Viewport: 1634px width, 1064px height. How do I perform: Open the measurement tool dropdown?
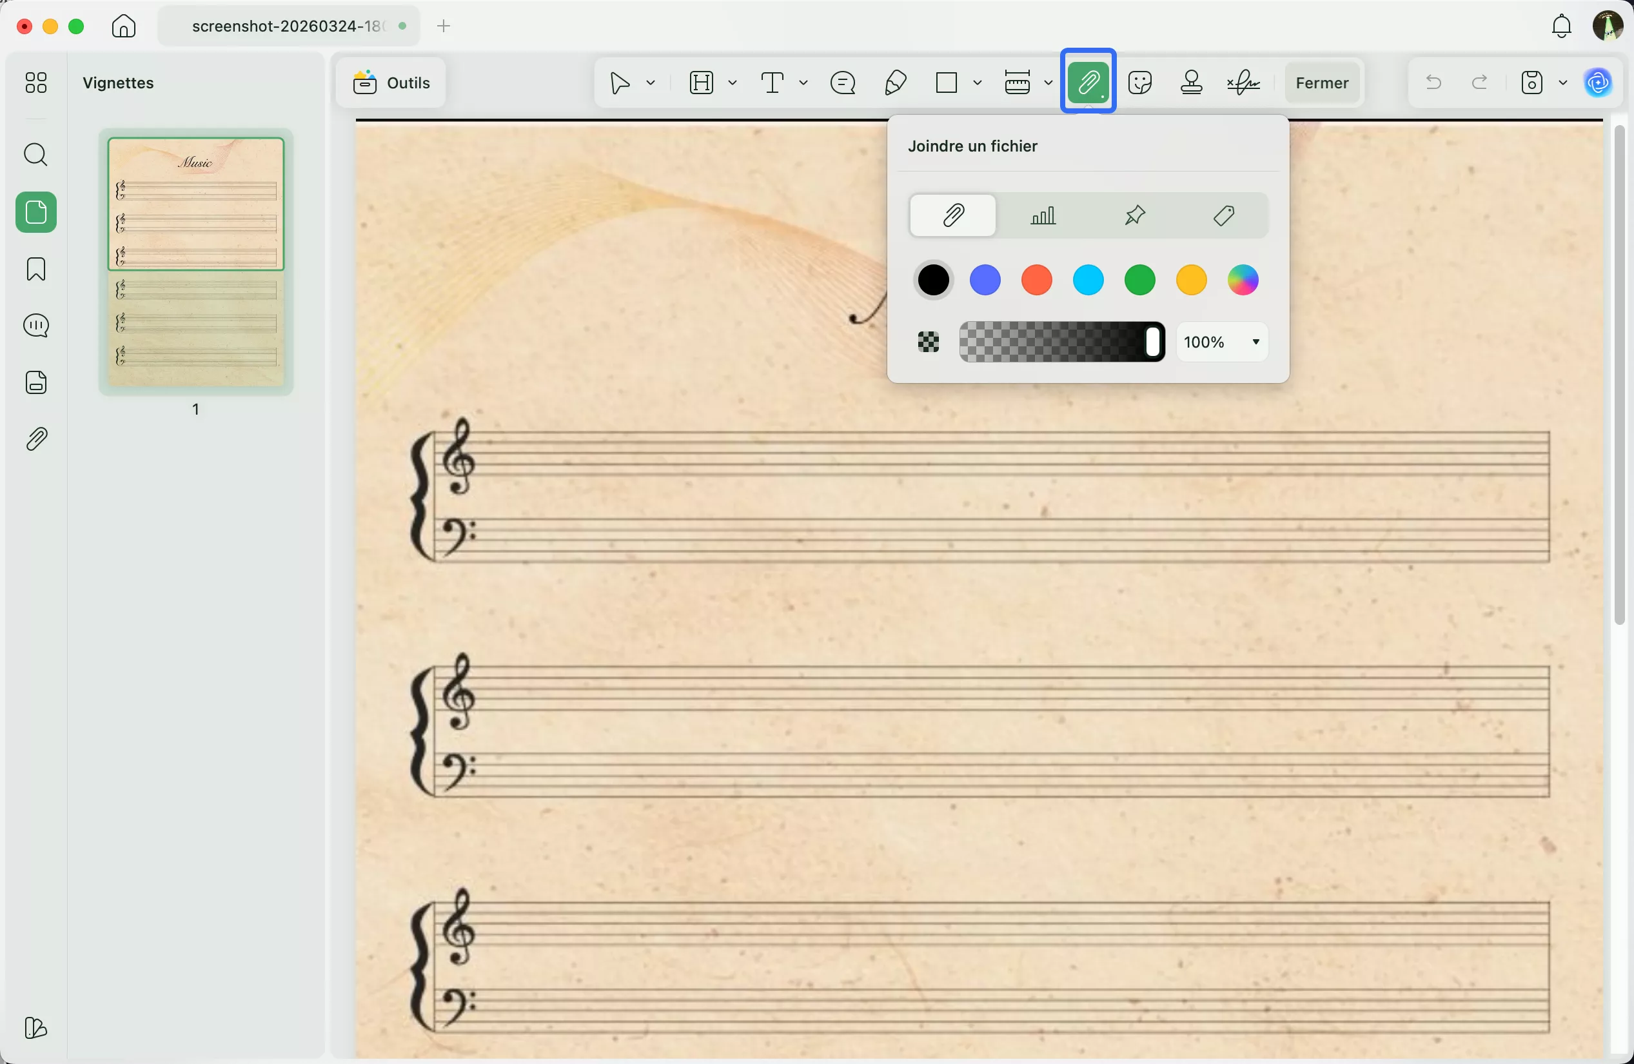pyautogui.click(x=1048, y=83)
